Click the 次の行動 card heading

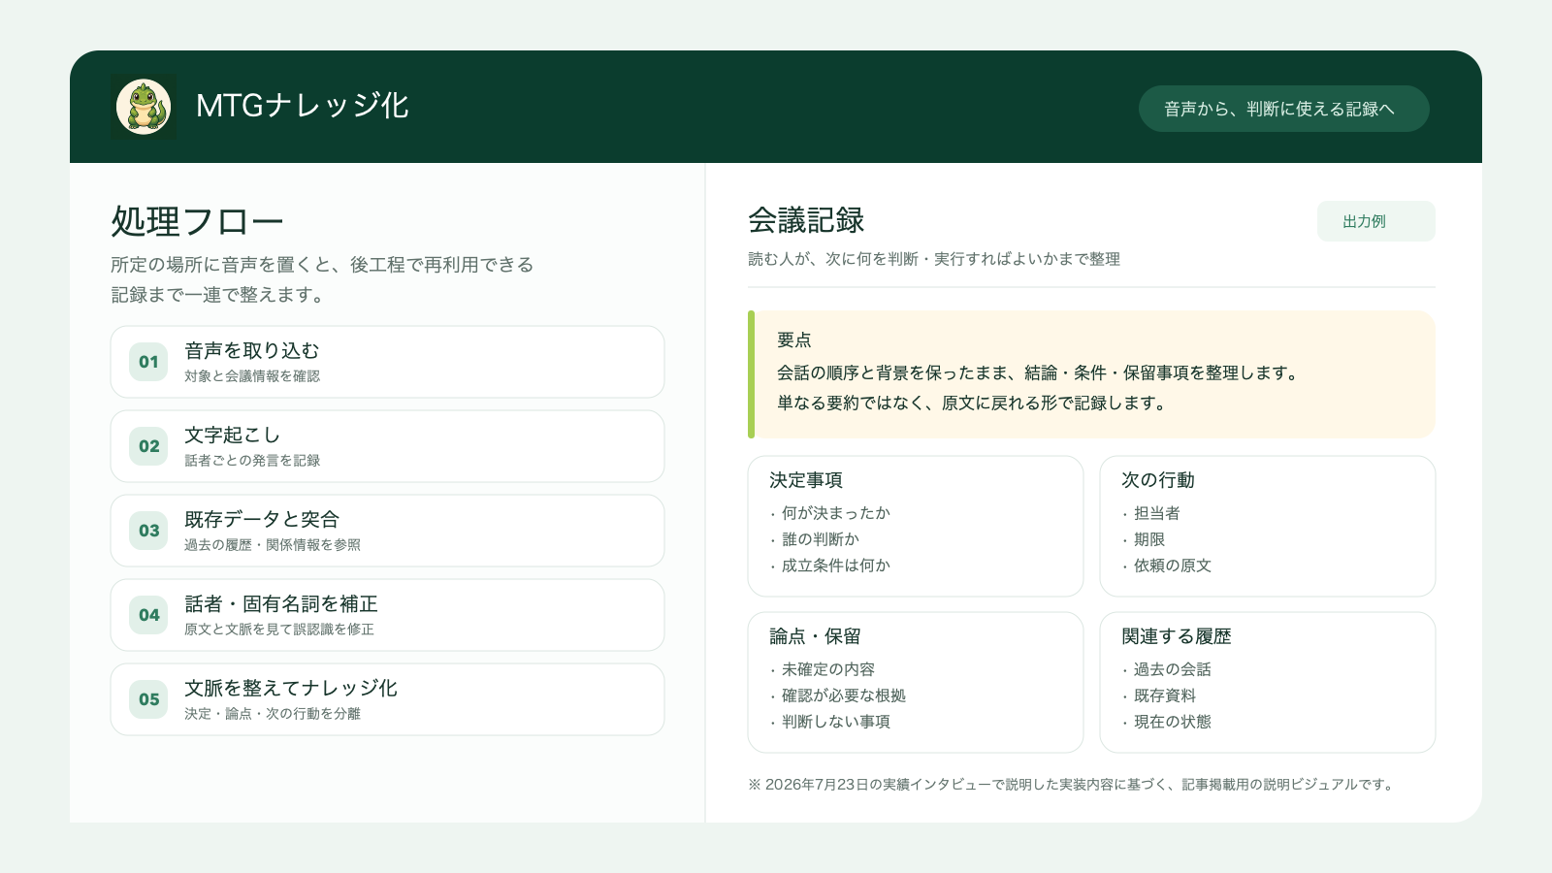click(x=1158, y=480)
